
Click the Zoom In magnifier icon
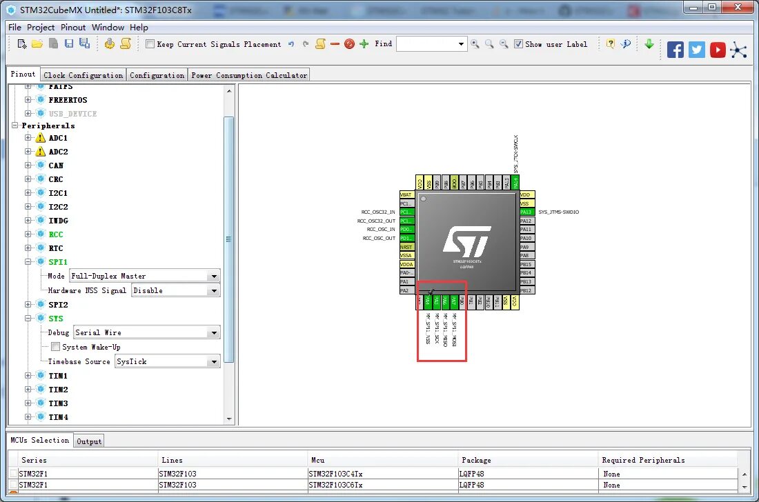pyautogui.click(x=475, y=44)
